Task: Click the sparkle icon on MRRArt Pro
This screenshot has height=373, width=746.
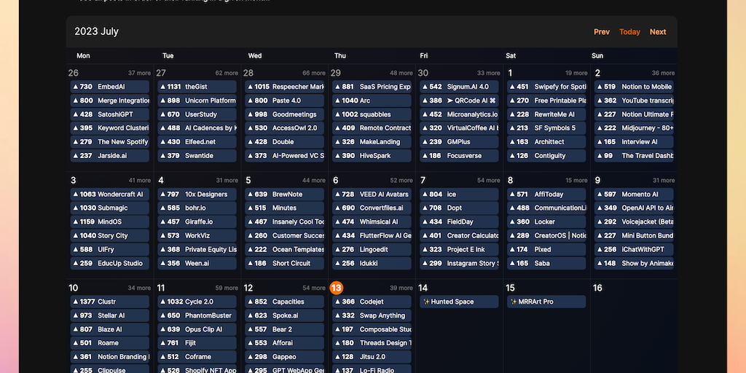Action: (x=514, y=302)
